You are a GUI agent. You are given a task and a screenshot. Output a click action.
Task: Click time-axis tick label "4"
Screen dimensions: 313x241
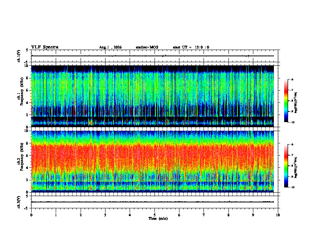pos(130,215)
